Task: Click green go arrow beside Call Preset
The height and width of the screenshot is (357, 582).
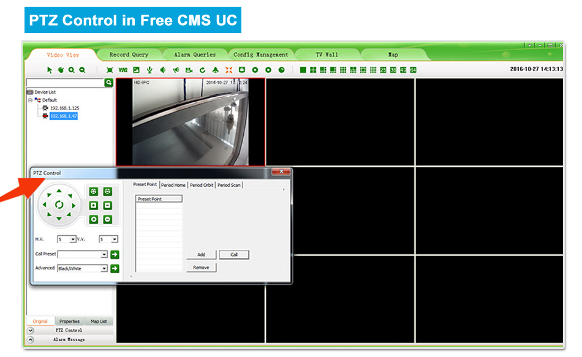Action: (x=115, y=254)
